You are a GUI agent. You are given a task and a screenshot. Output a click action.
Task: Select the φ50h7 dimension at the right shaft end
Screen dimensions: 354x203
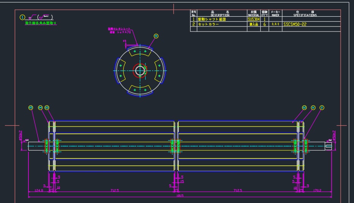(x=334, y=135)
